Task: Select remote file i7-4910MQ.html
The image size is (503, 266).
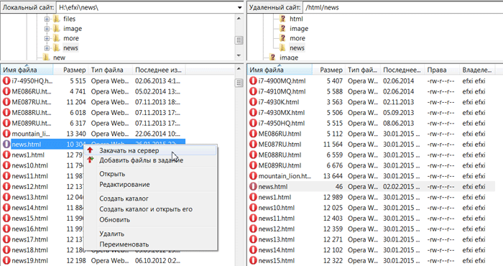Action: pos(282,91)
